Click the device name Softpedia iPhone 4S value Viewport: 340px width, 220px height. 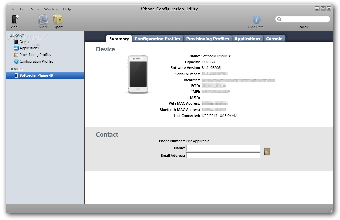tap(217, 56)
